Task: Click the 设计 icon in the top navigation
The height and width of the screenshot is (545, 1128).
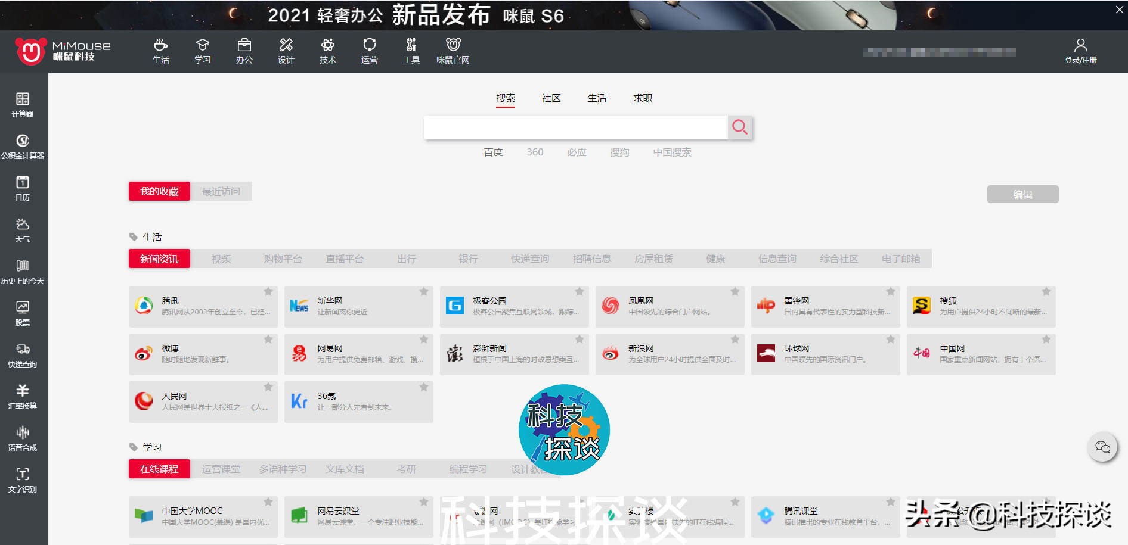Action: 286,51
